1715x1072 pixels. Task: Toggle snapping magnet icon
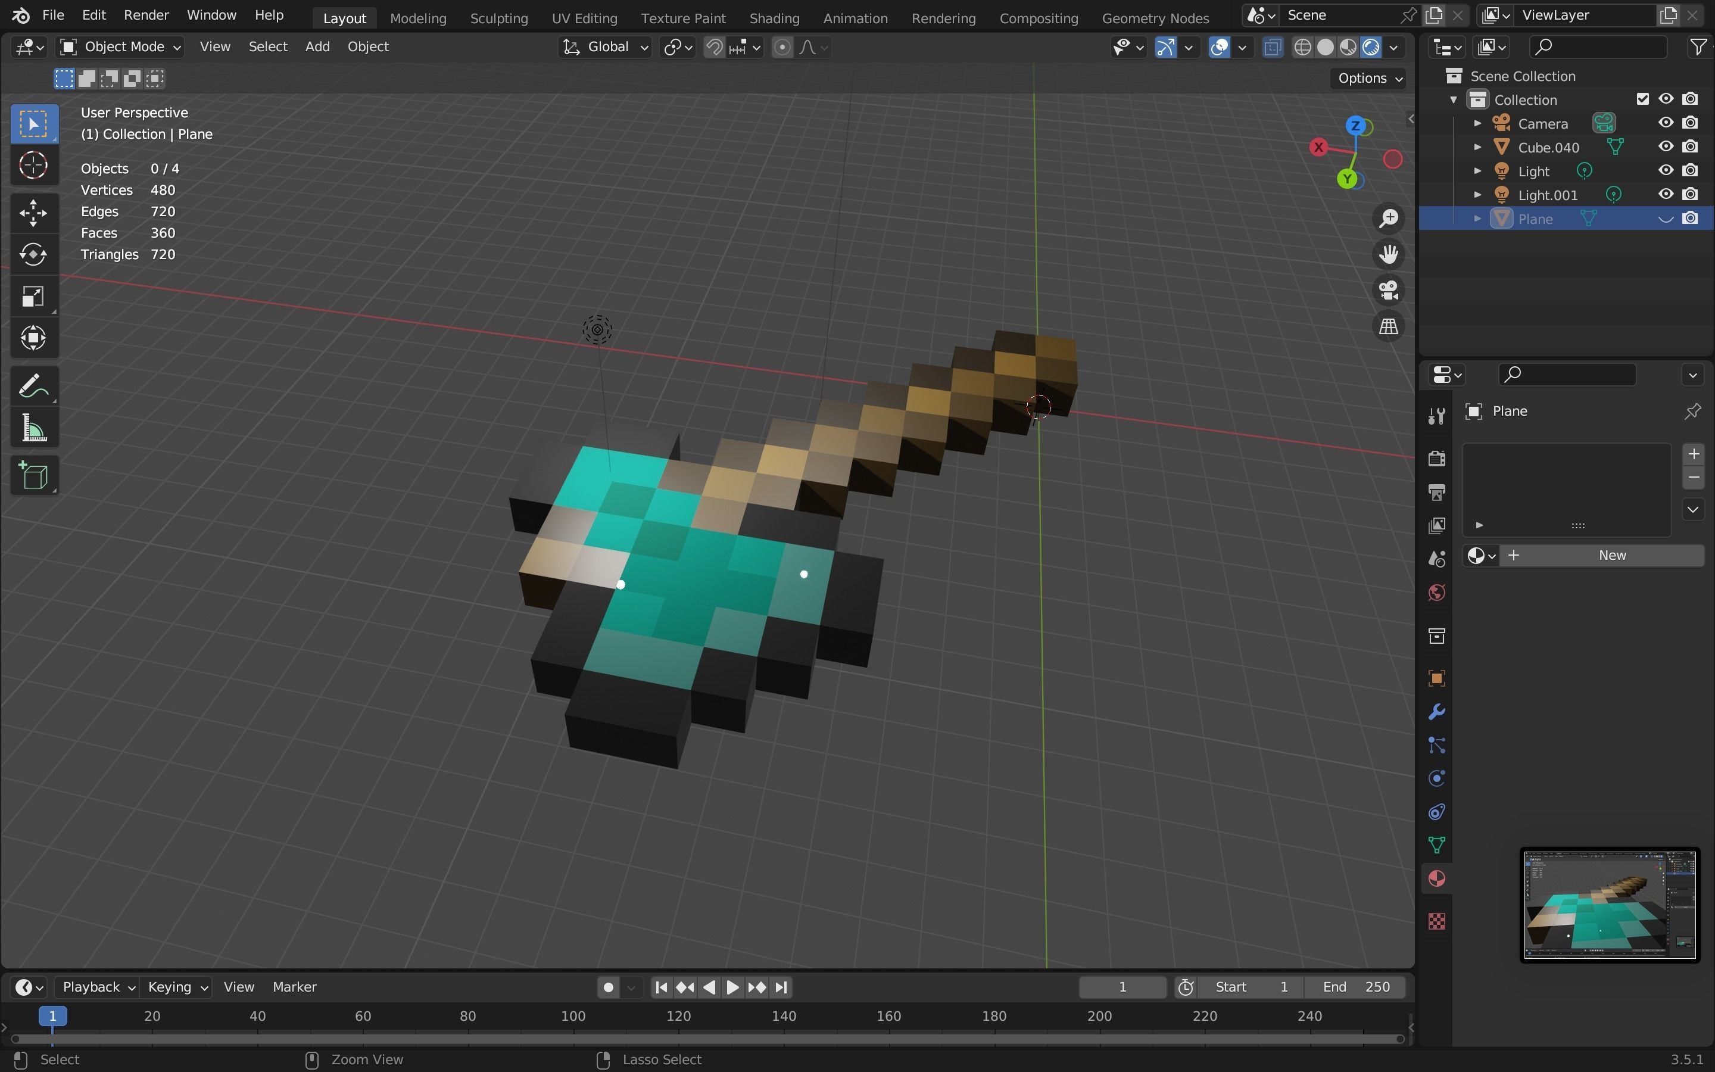(715, 47)
